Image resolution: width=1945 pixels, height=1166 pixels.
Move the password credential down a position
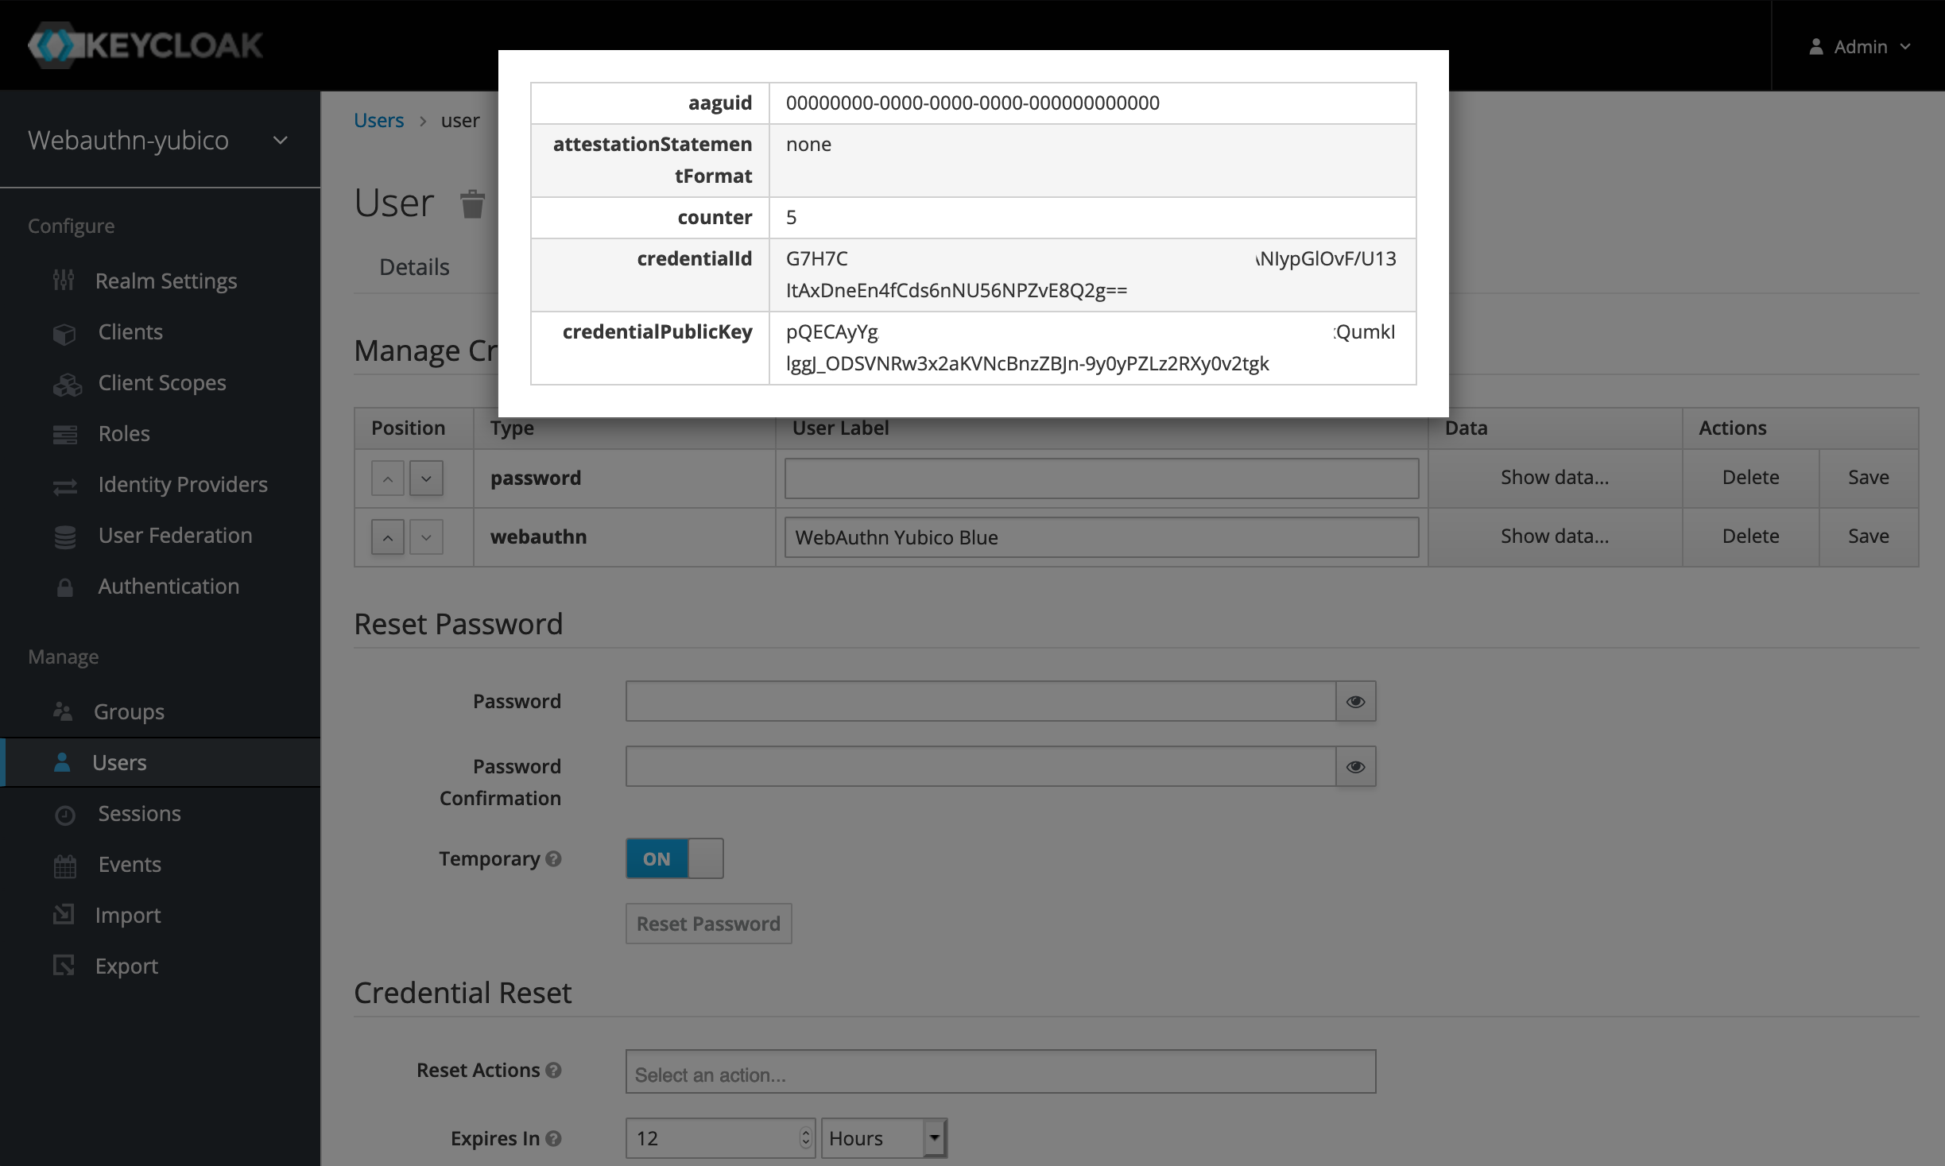(x=426, y=478)
